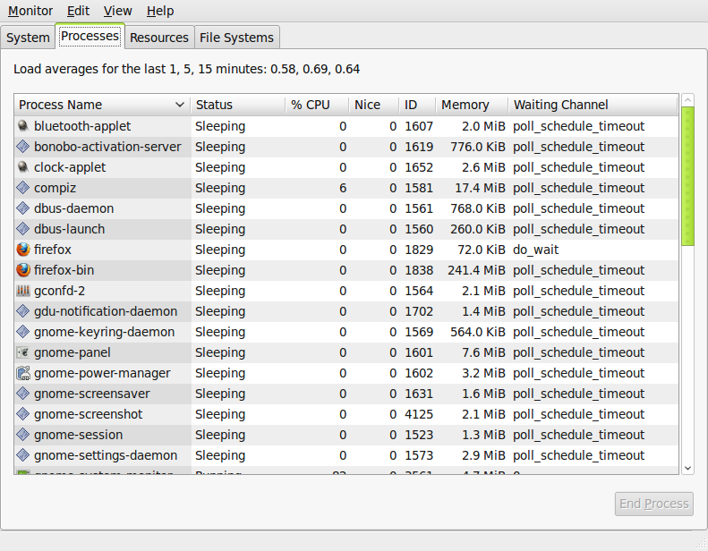Click the 17.4 MiB memory value

480,188
